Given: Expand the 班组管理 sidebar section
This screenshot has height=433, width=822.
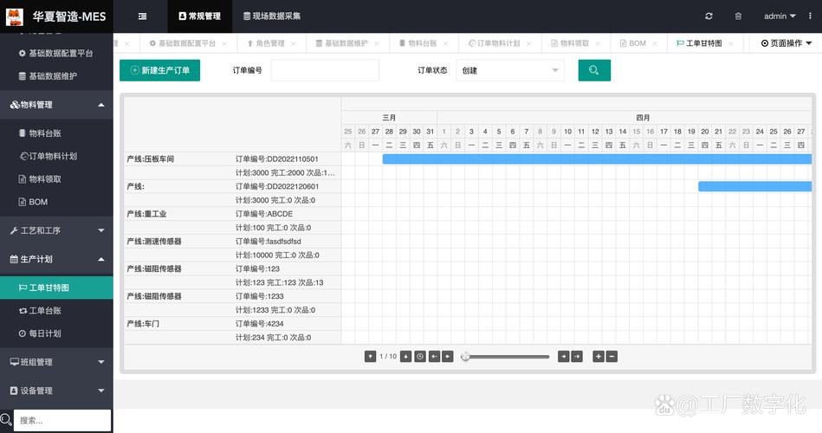Looking at the screenshot, I should click(x=56, y=362).
